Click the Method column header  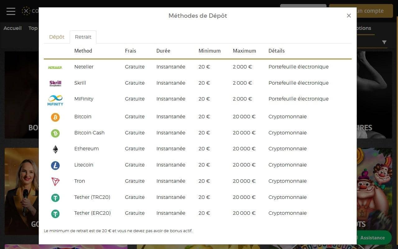83,51
